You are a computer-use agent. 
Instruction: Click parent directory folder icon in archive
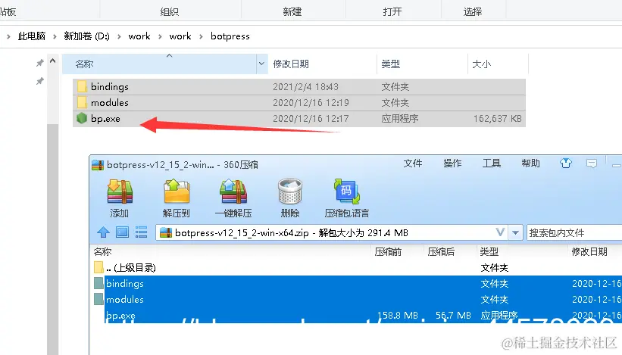click(x=98, y=267)
